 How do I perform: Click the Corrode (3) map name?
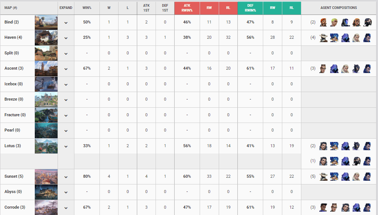(x=15, y=207)
